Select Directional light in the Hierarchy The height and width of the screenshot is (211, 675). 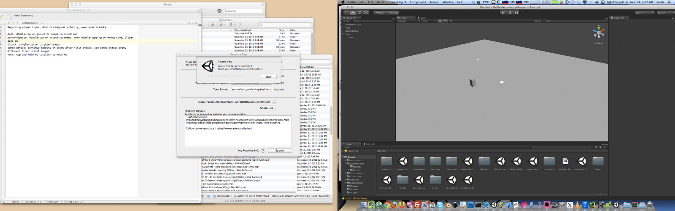coord(353,24)
